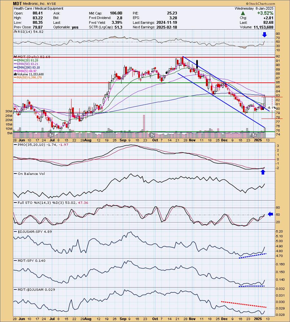Click the PMO(35,20,10) indicator label
Viewport: 290px width, 322px height.
click(x=41, y=145)
